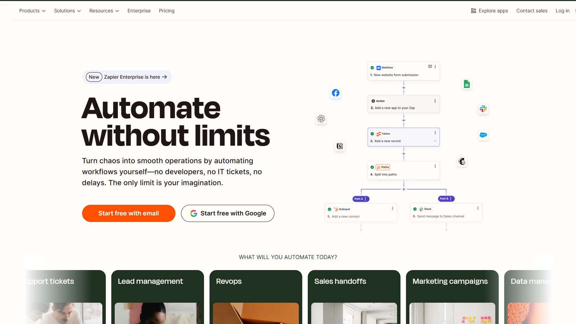
Task: Select 'Add a new contact' step text
Action: pyautogui.click(x=346, y=217)
